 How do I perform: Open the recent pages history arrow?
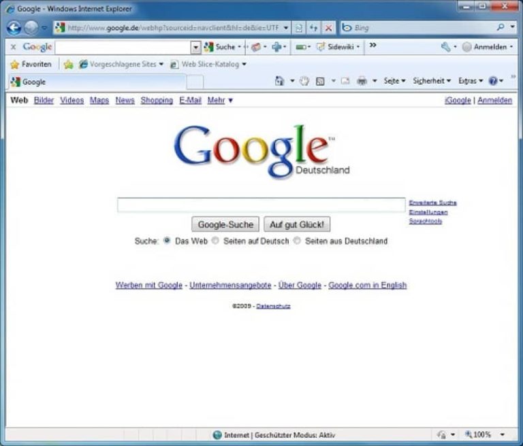44,28
